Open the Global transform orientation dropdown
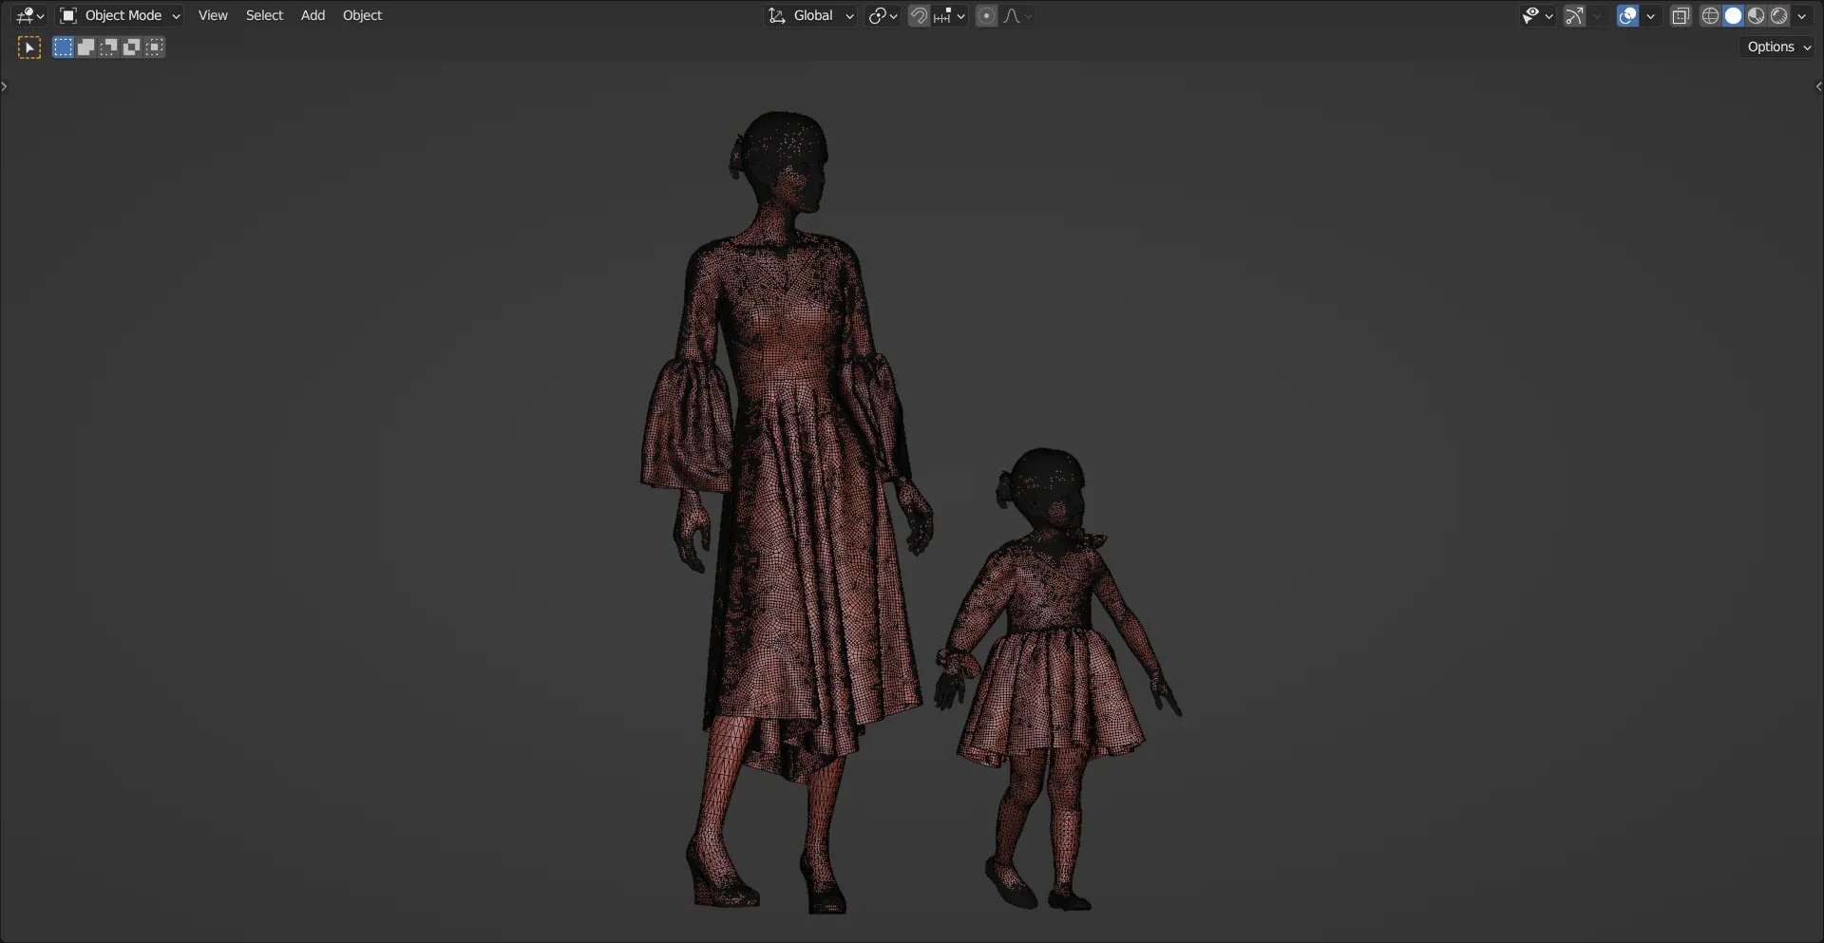1824x943 pixels. [811, 15]
